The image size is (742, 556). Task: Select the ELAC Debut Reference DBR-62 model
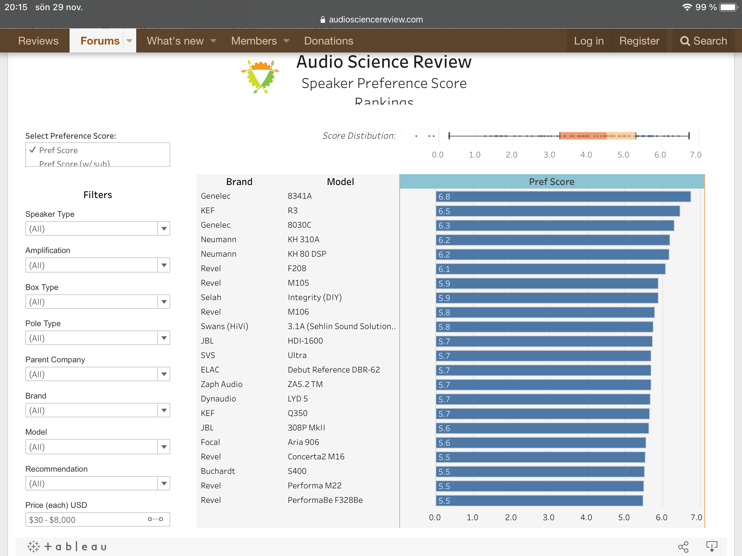[x=334, y=370]
